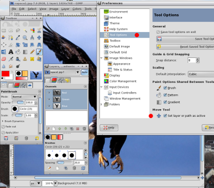Select the Text tool in Toolbox

[x=11, y=52]
